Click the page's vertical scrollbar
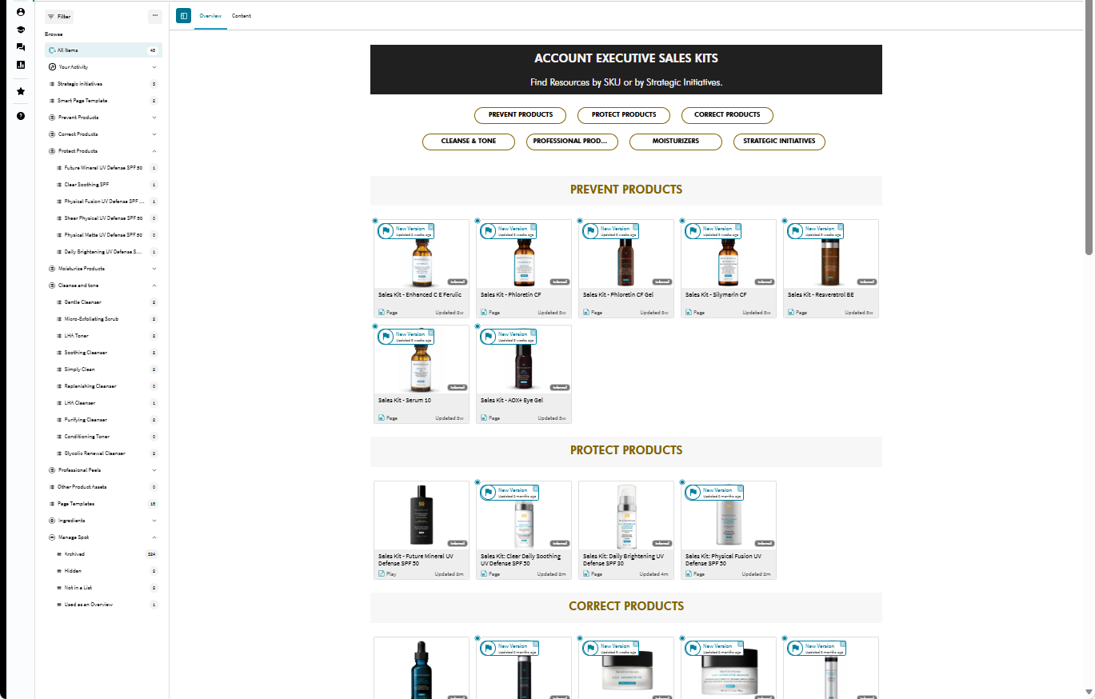Image resolution: width=1095 pixels, height=699 pixels. (x=1089, y=128)
